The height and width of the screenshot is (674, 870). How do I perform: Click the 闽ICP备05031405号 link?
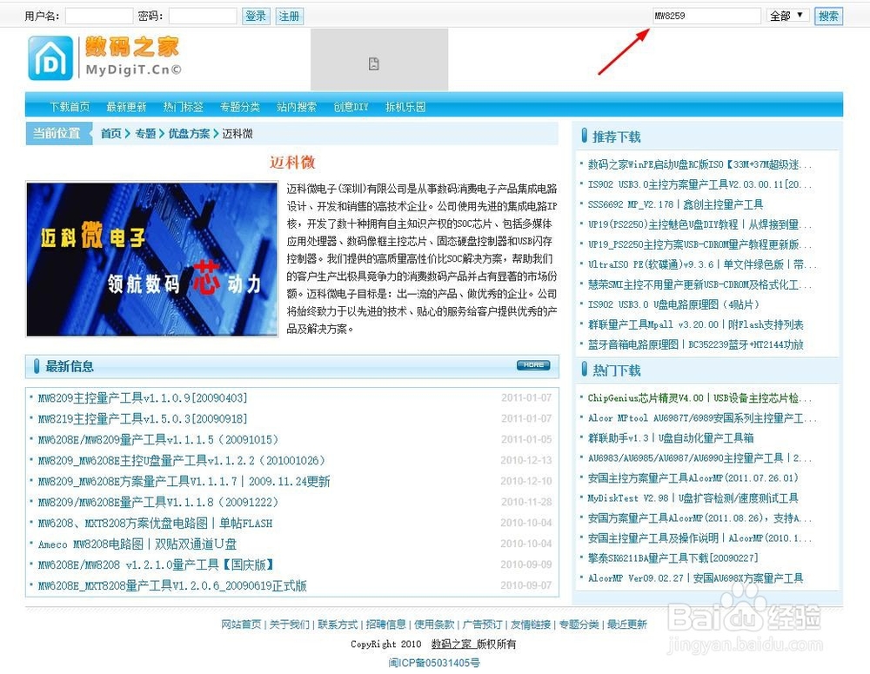pyautogui.click(x=434, y=663)
